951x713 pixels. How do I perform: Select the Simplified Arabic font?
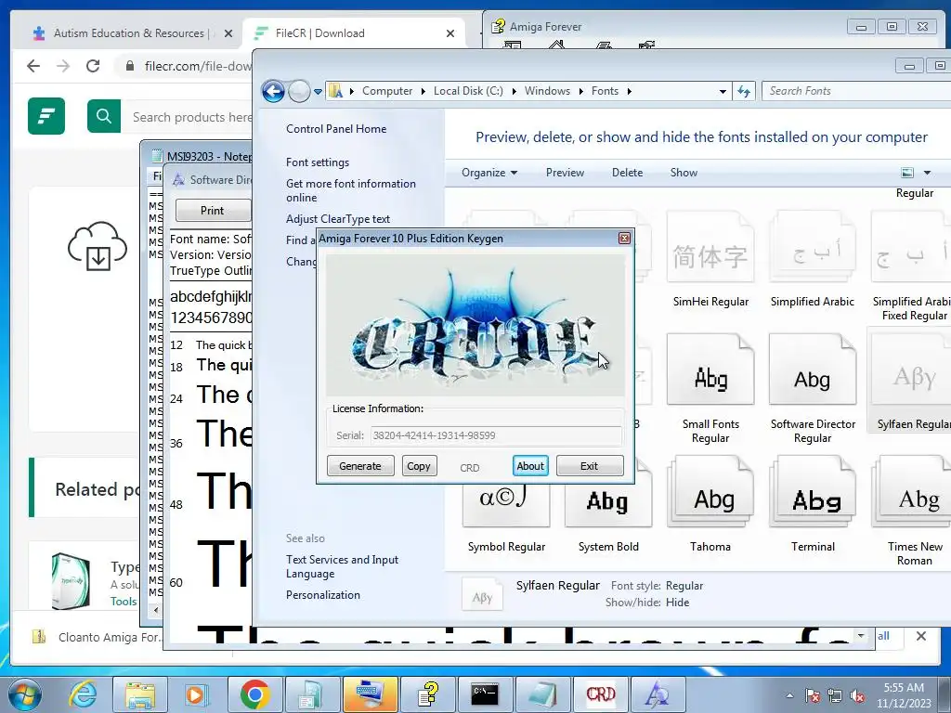point(812,260)
